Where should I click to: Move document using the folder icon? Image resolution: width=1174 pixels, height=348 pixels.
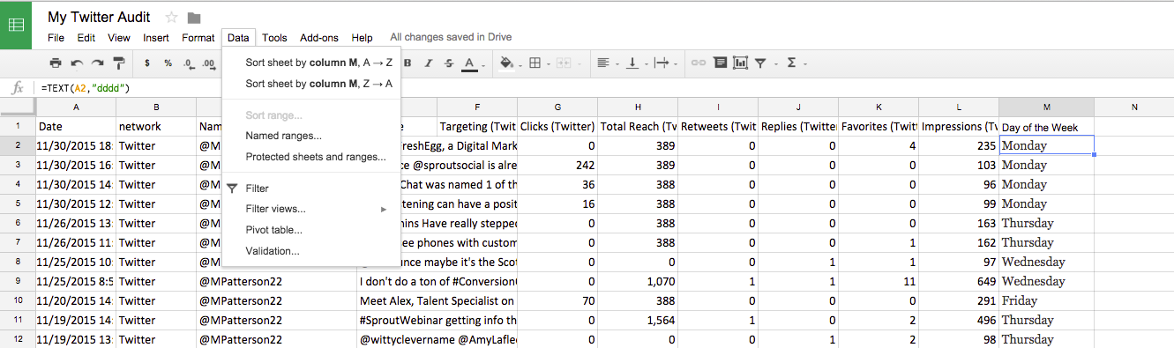tap(194, 18)
